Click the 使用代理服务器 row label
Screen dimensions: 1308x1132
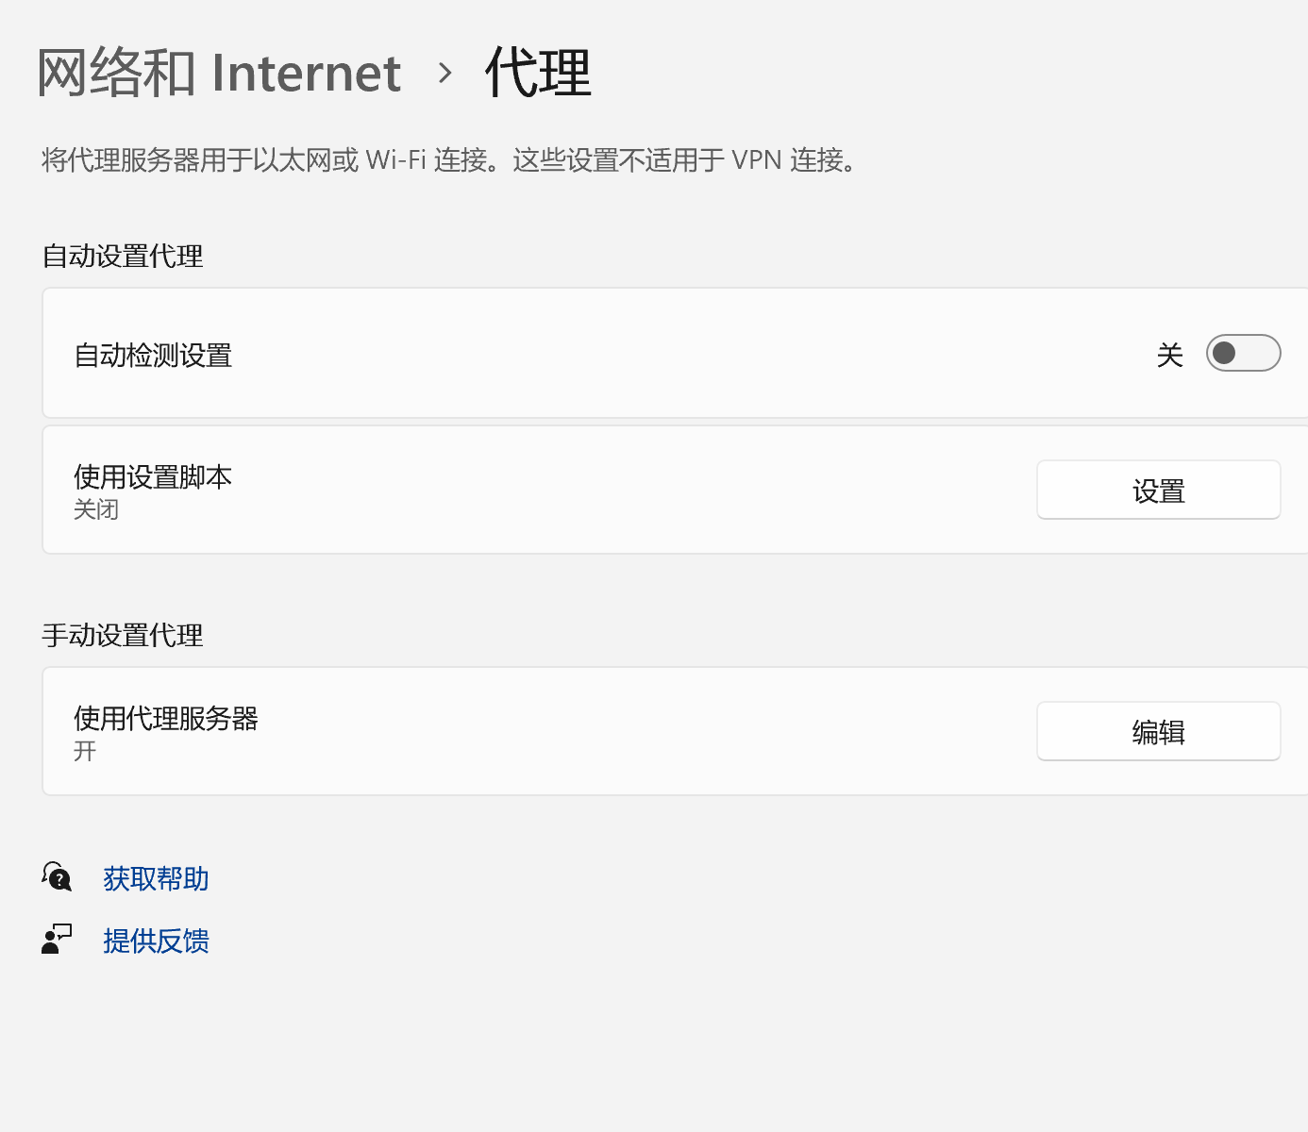pyautogui.click(x=166, y=719)
